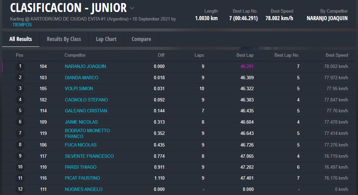Open NUGNES ANGELO competitor link

click(x=84, y=189)
